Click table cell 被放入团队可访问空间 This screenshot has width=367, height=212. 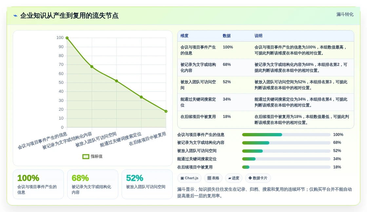click(x=198, y=85)
